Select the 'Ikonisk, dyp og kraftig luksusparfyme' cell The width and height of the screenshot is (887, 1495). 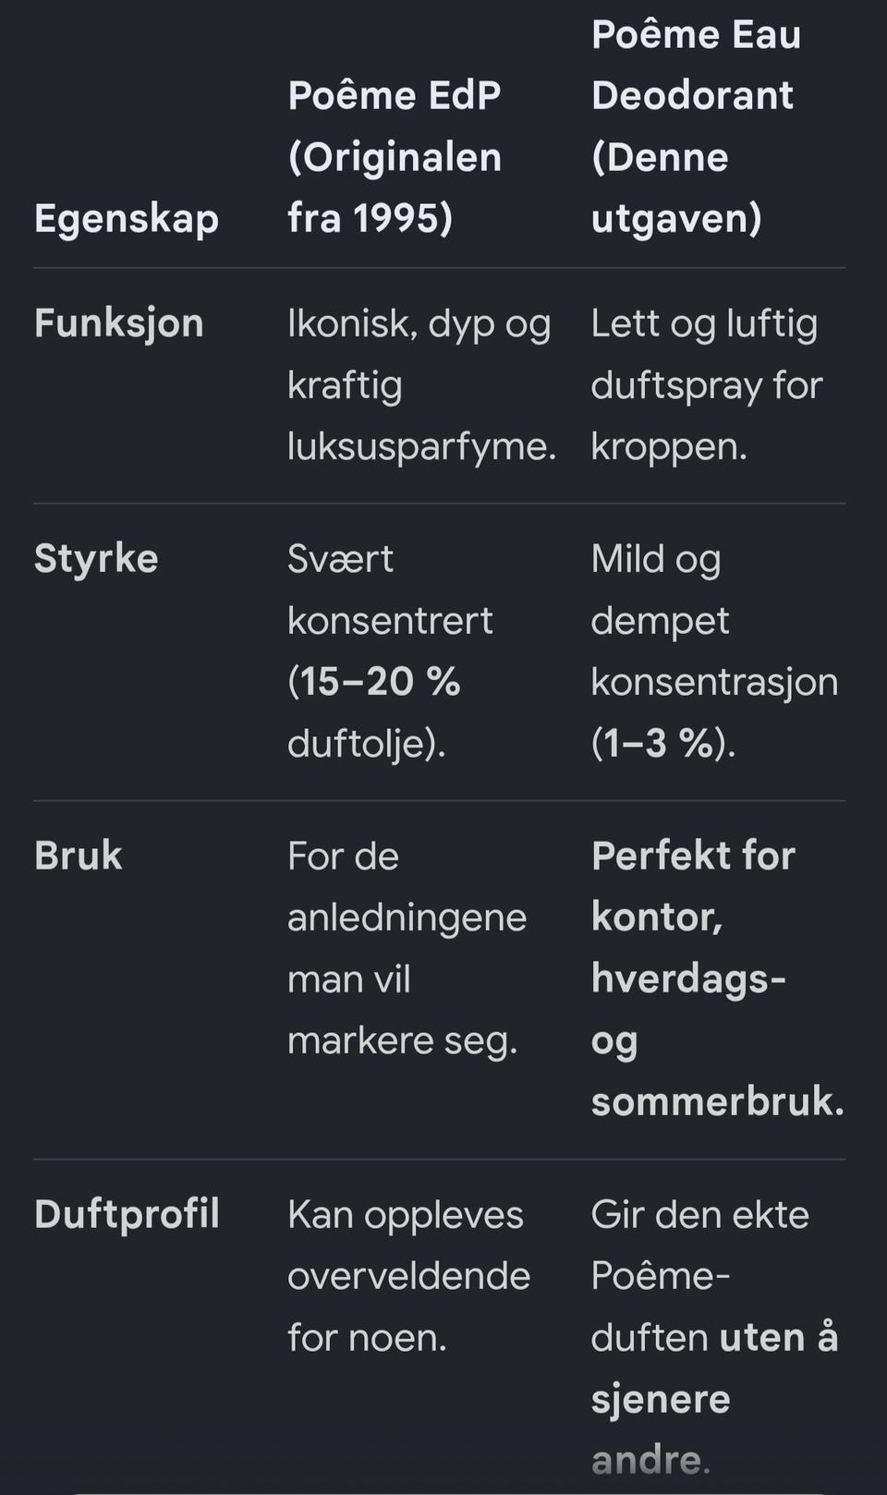421,385
